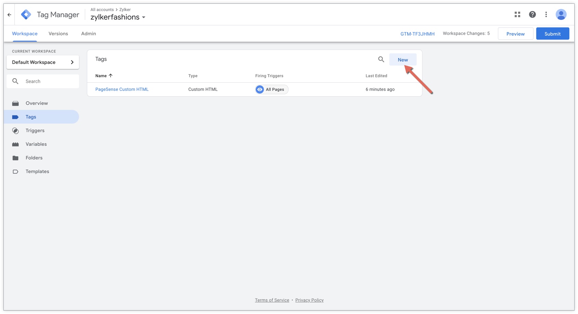
Task: Click the search icon in Tags panel
Action: [381, 59]
